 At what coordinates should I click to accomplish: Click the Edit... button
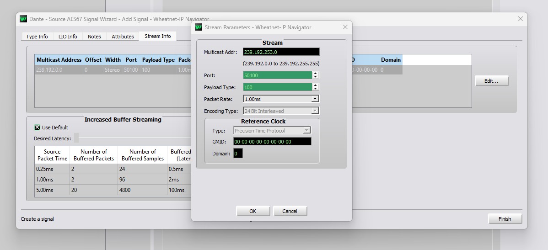pyautogui.click(x=491, y=80)
